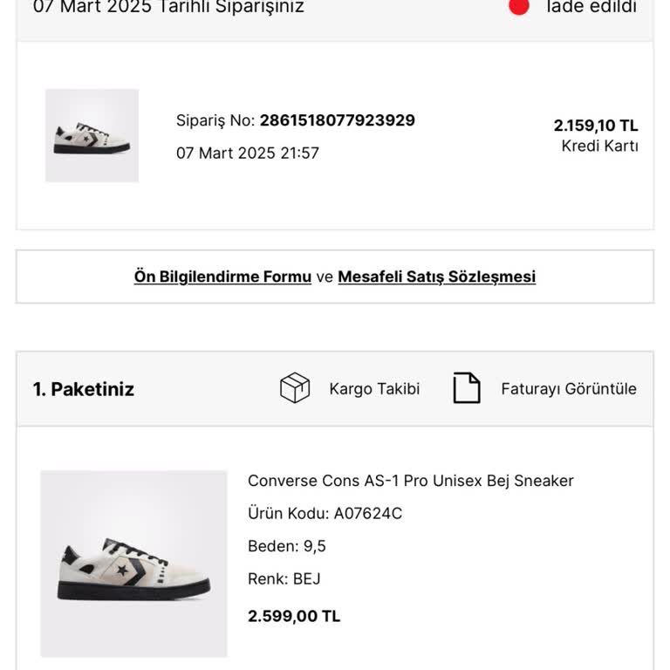
Task: Click the 2.599,00 TL product price
Action: point(294,616)
